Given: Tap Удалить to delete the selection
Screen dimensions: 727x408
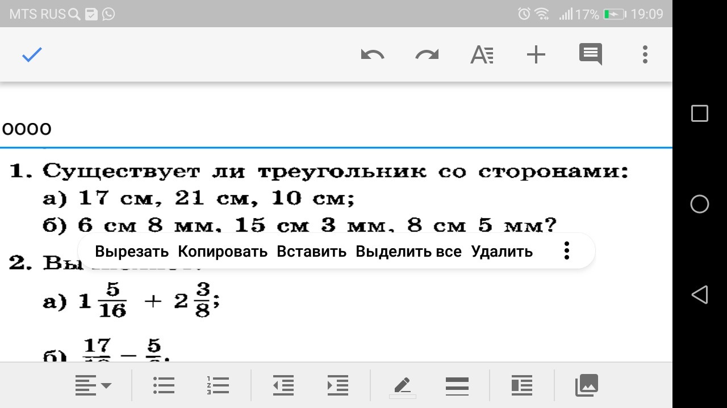Looking at the screenshot, I should point(502,251).
